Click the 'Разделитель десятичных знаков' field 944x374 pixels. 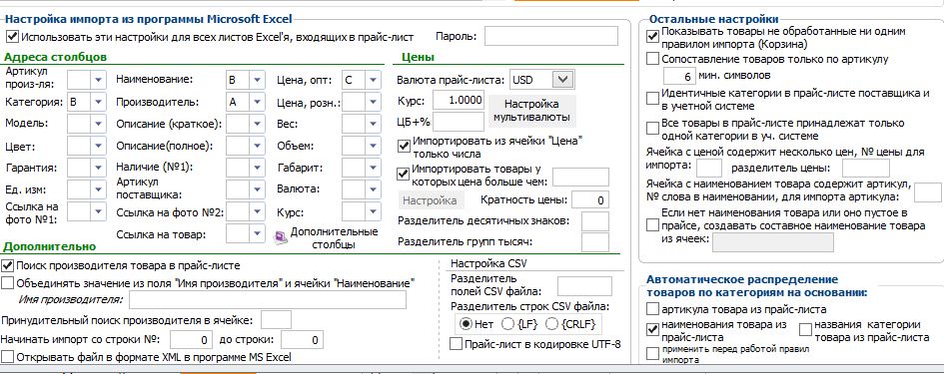pyautogui.click(x=594, y=221)
